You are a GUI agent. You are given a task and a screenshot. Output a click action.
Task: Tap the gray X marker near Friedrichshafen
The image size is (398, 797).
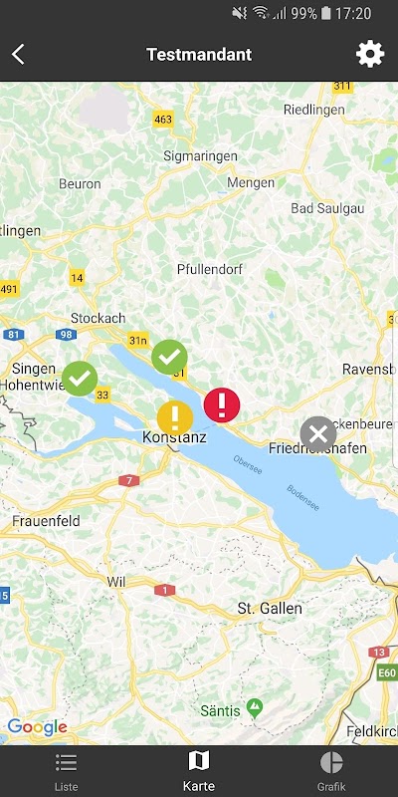coord(318,434)
